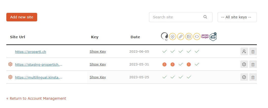Click the WooCommerce column icon
Image resolution: width=268 pixels, height=108 pixels.
(205, 37)
